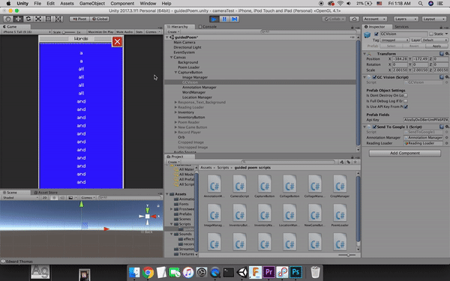
Task: Enable Is Dont Destroy On Load checkbox
Action: [406, 95]
